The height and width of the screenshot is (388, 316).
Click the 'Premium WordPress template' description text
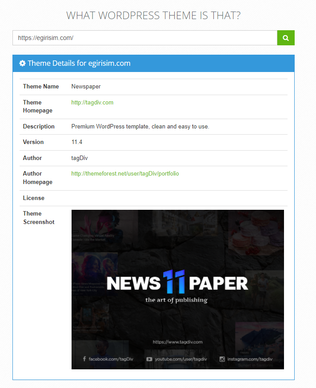[x=140, y=127]
